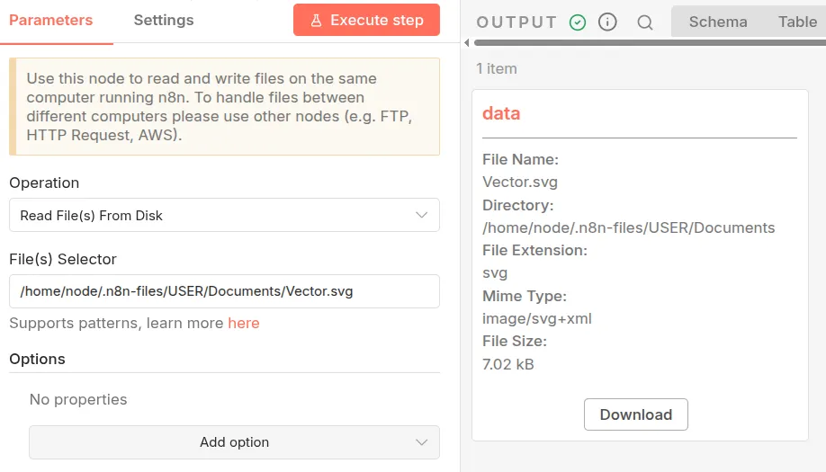The height and width of the screenshot is (472, 826).
Task: Follow the 'here' patterns link
Action: point(243,323)
